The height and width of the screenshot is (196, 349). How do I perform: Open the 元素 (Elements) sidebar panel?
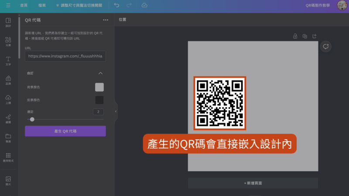pyautogui.click(x=8, y=41)
